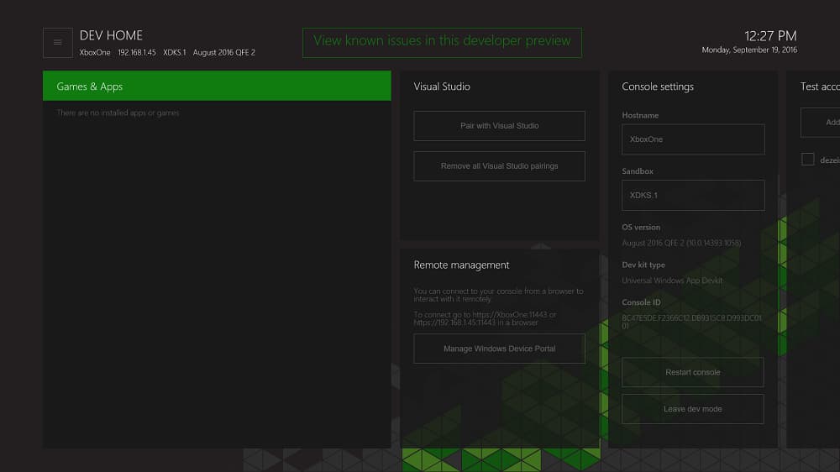Screen dimensions: 840x472
Task: Open Manage Windows Device Portal
Action: coord(499,349)
